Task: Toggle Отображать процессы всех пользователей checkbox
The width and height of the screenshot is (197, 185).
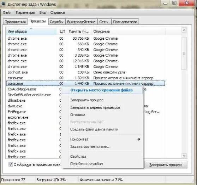Action: [11, 164]
